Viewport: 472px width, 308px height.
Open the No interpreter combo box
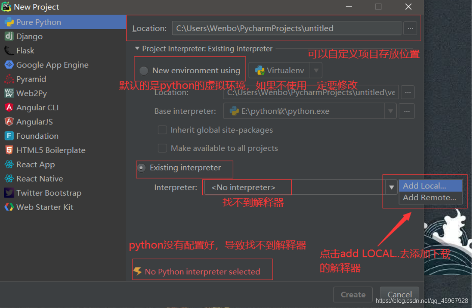click(300, 187)
